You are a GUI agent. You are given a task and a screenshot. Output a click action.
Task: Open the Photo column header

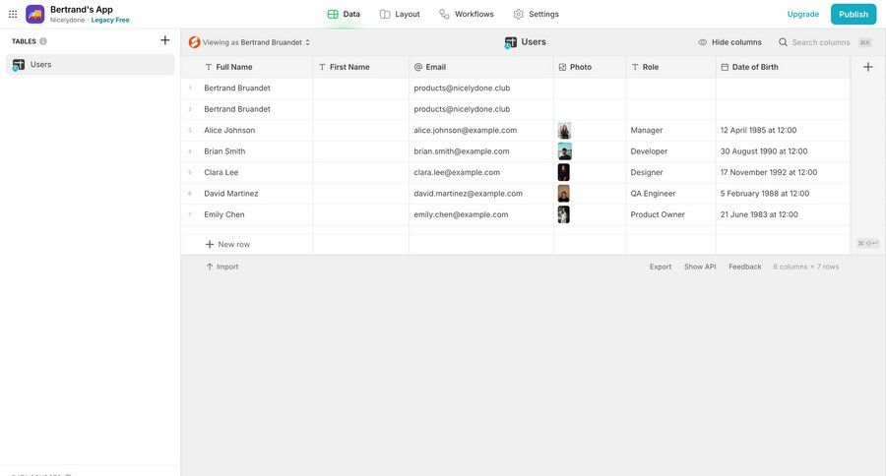click(590, 67)
